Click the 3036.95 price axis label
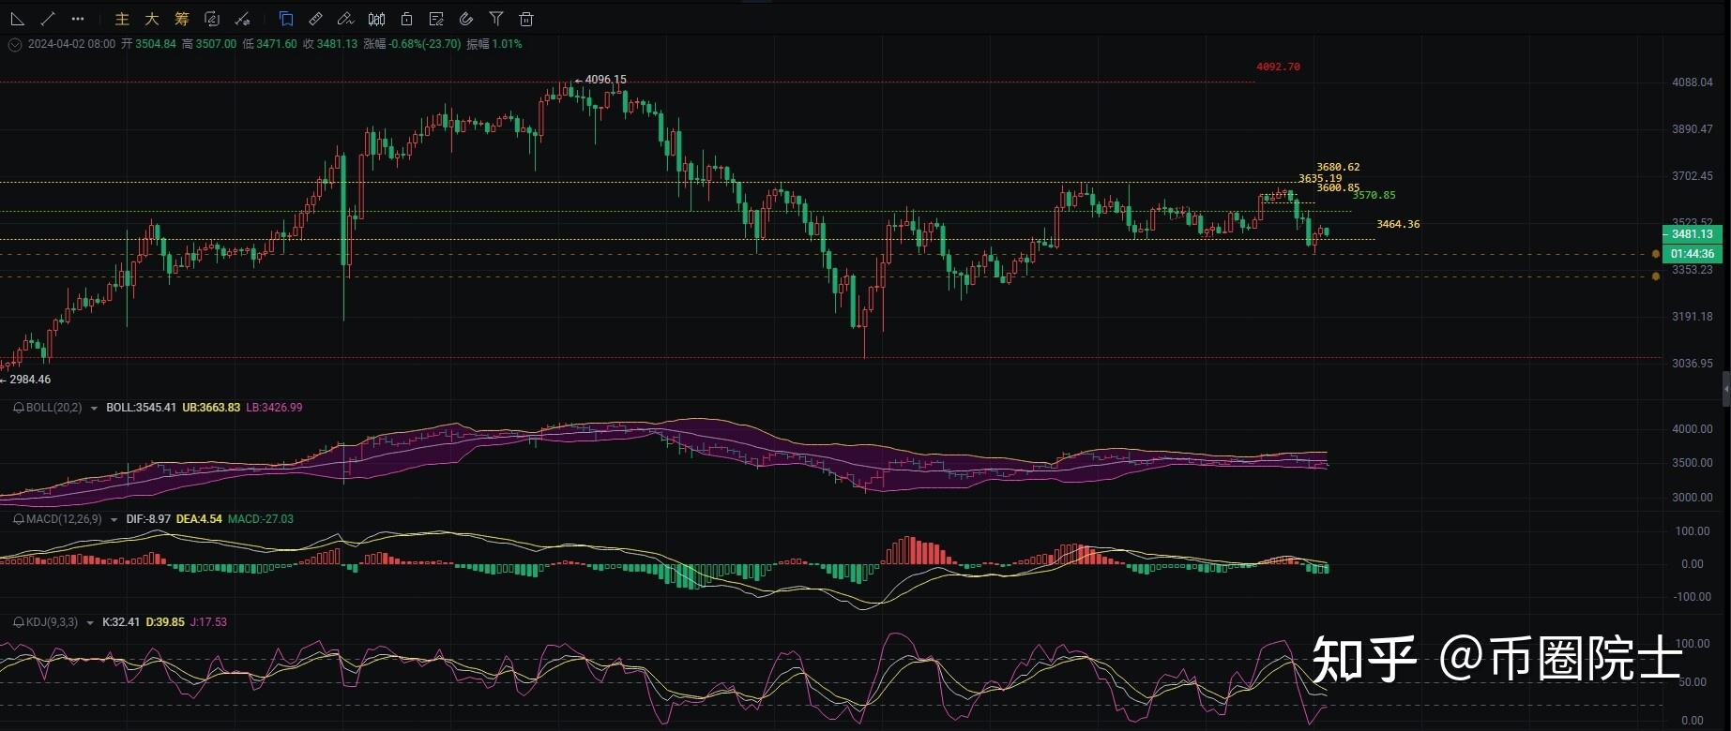 point(1693,364)
